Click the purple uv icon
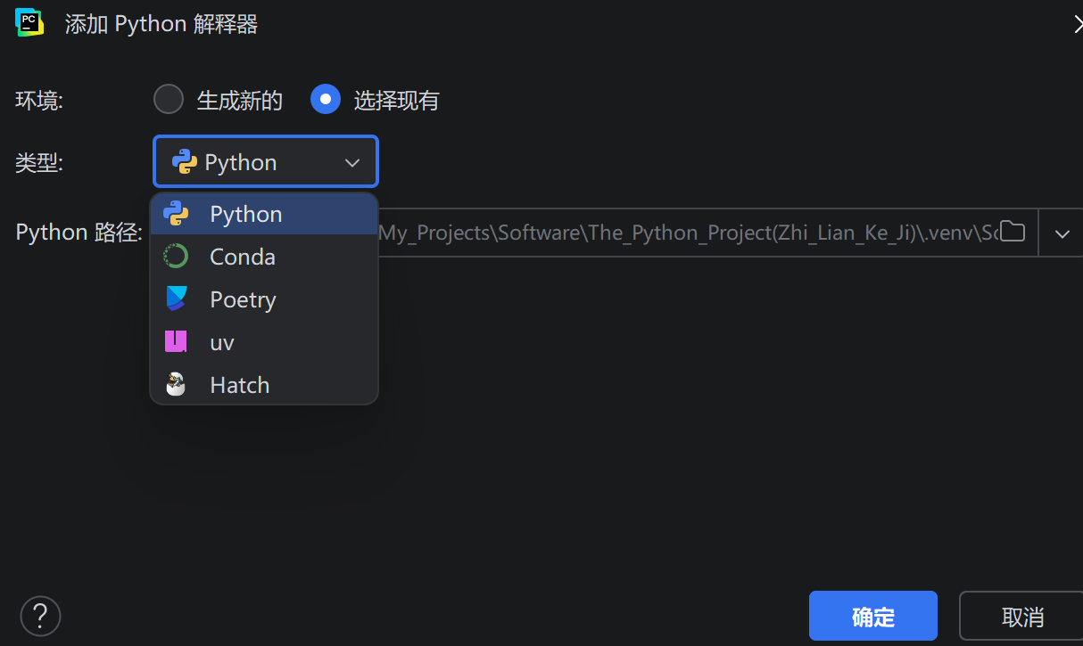Screen dimensions: 1083x646 [x=176, y=342]
